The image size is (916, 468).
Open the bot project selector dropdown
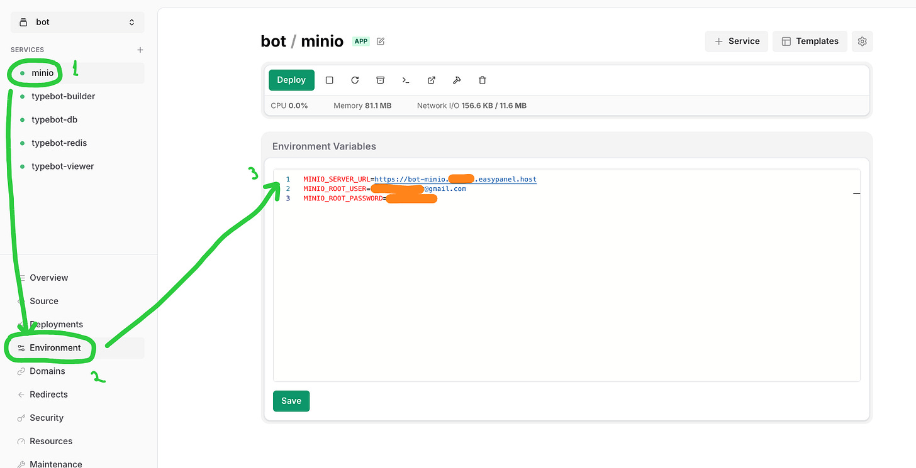pyautogui.click(x=77, y=22)
